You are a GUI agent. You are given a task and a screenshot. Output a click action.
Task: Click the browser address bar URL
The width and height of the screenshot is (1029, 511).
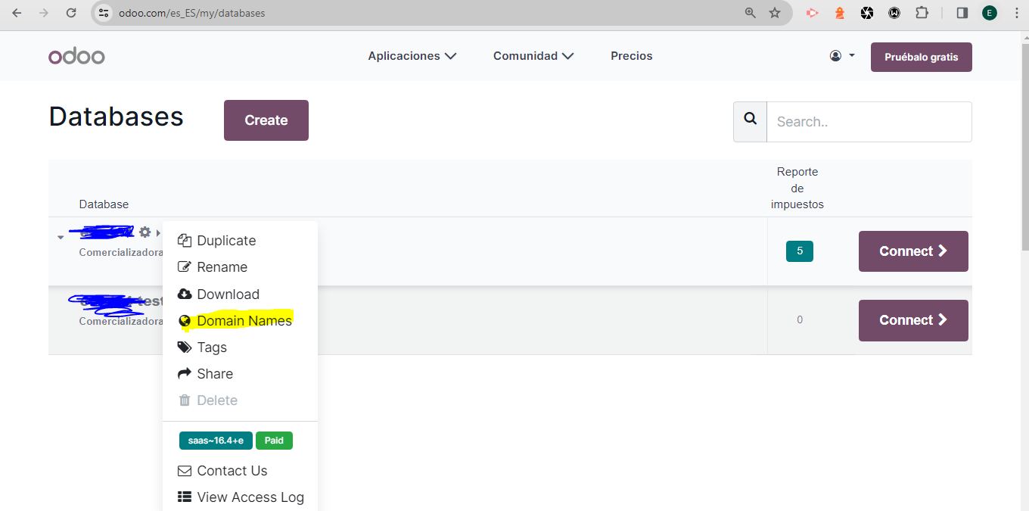[x=191, y=13]
